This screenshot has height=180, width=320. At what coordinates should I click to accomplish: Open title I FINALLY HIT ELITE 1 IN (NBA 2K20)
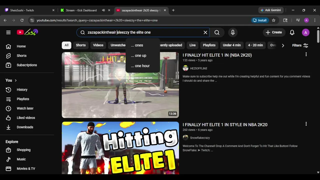(x=217, y=55)
